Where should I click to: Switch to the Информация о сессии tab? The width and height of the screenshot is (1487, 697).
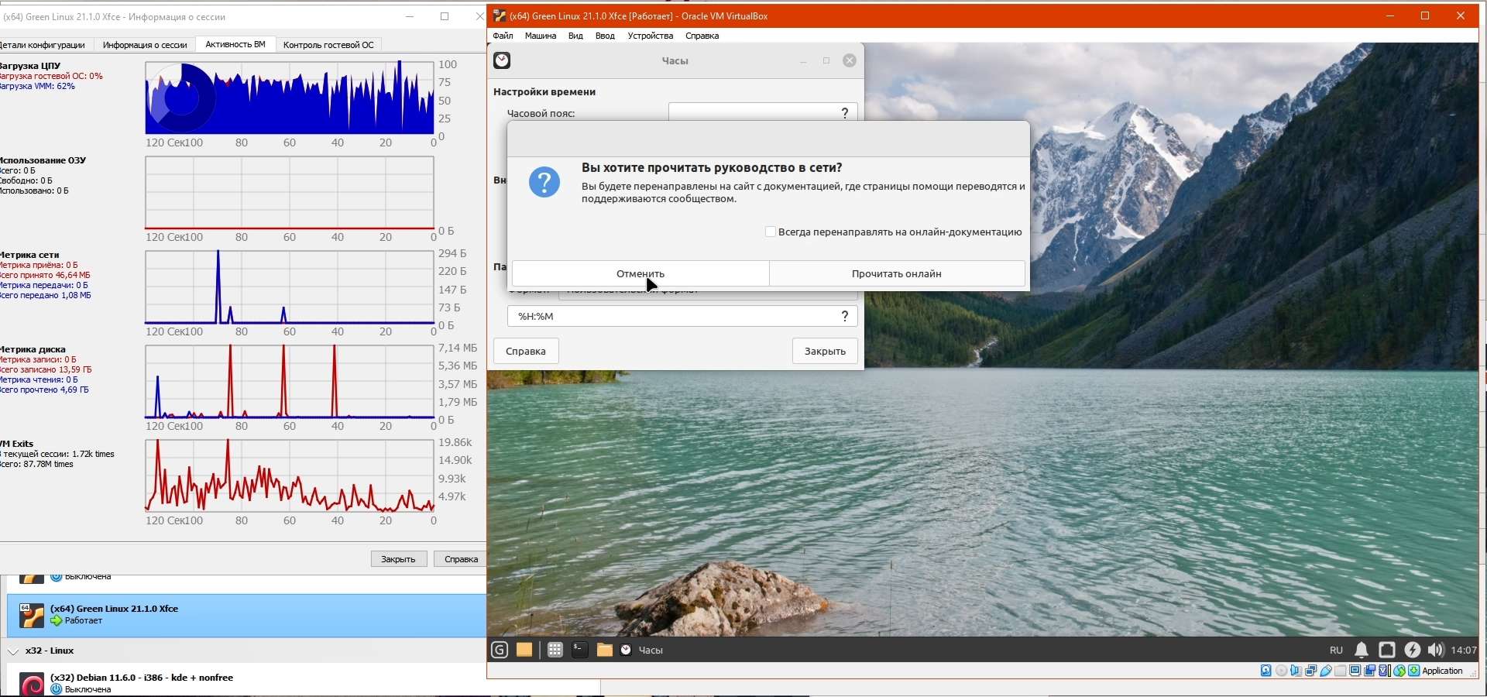145,45
